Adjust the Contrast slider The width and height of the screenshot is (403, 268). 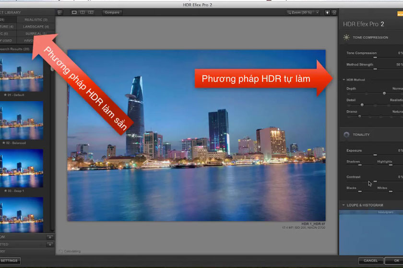click(x=375, y=181)
